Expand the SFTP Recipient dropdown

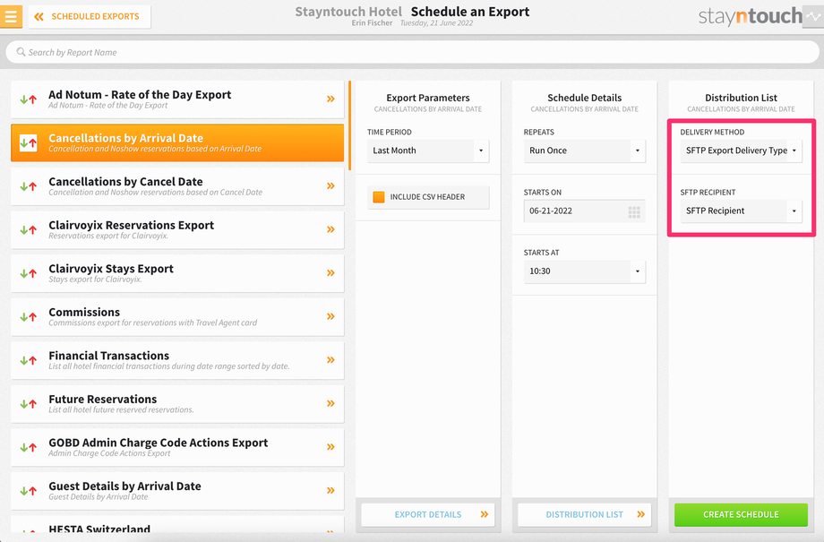coord(741,211)
